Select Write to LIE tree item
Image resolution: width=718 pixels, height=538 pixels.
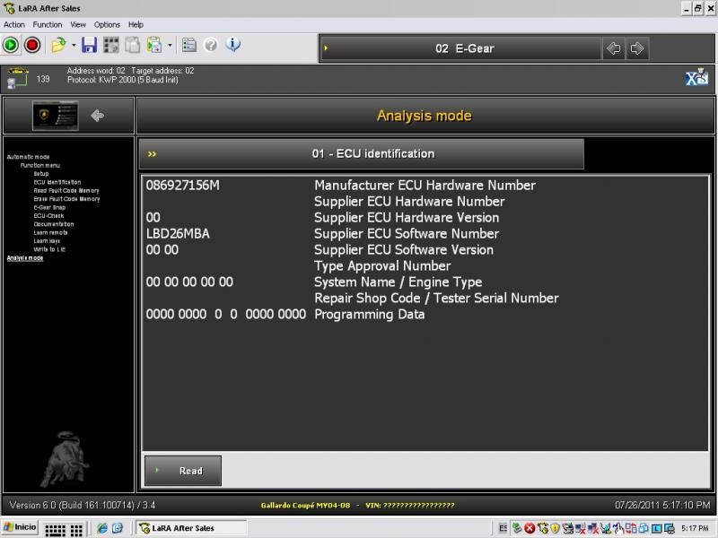click(49, 249)
